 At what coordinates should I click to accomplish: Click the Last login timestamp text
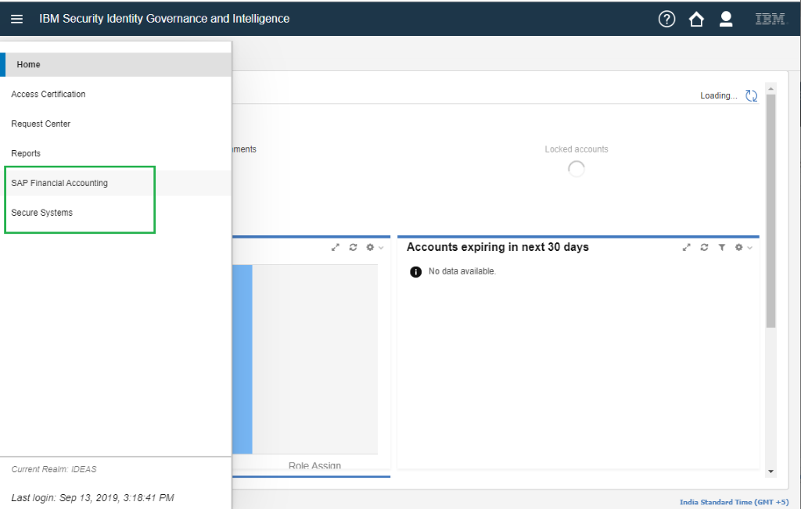coord(92,498)
